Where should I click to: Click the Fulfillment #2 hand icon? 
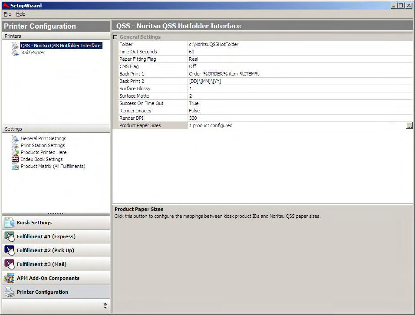(10, 250)
